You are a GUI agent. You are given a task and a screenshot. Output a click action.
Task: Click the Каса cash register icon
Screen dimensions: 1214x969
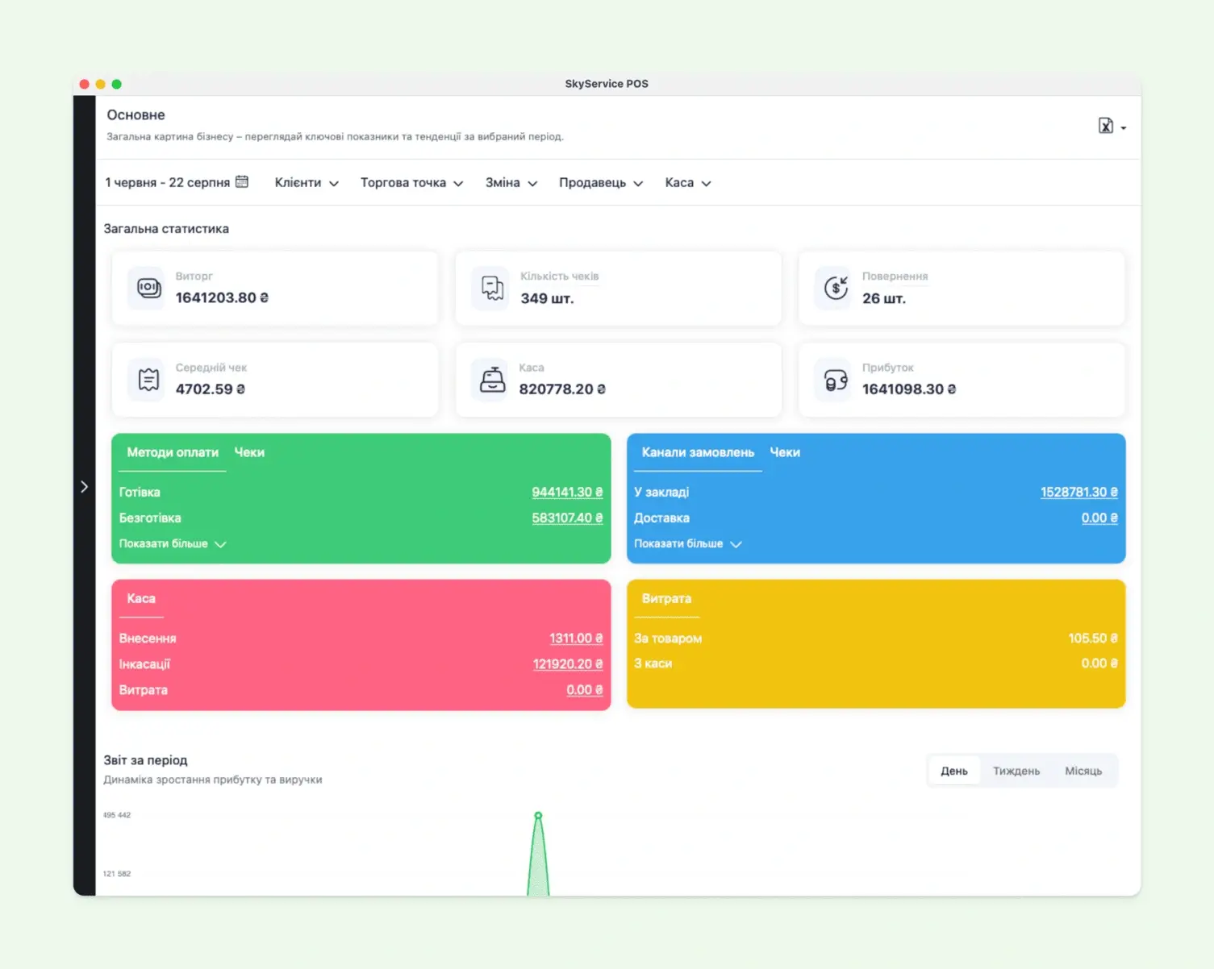point(492,379)
